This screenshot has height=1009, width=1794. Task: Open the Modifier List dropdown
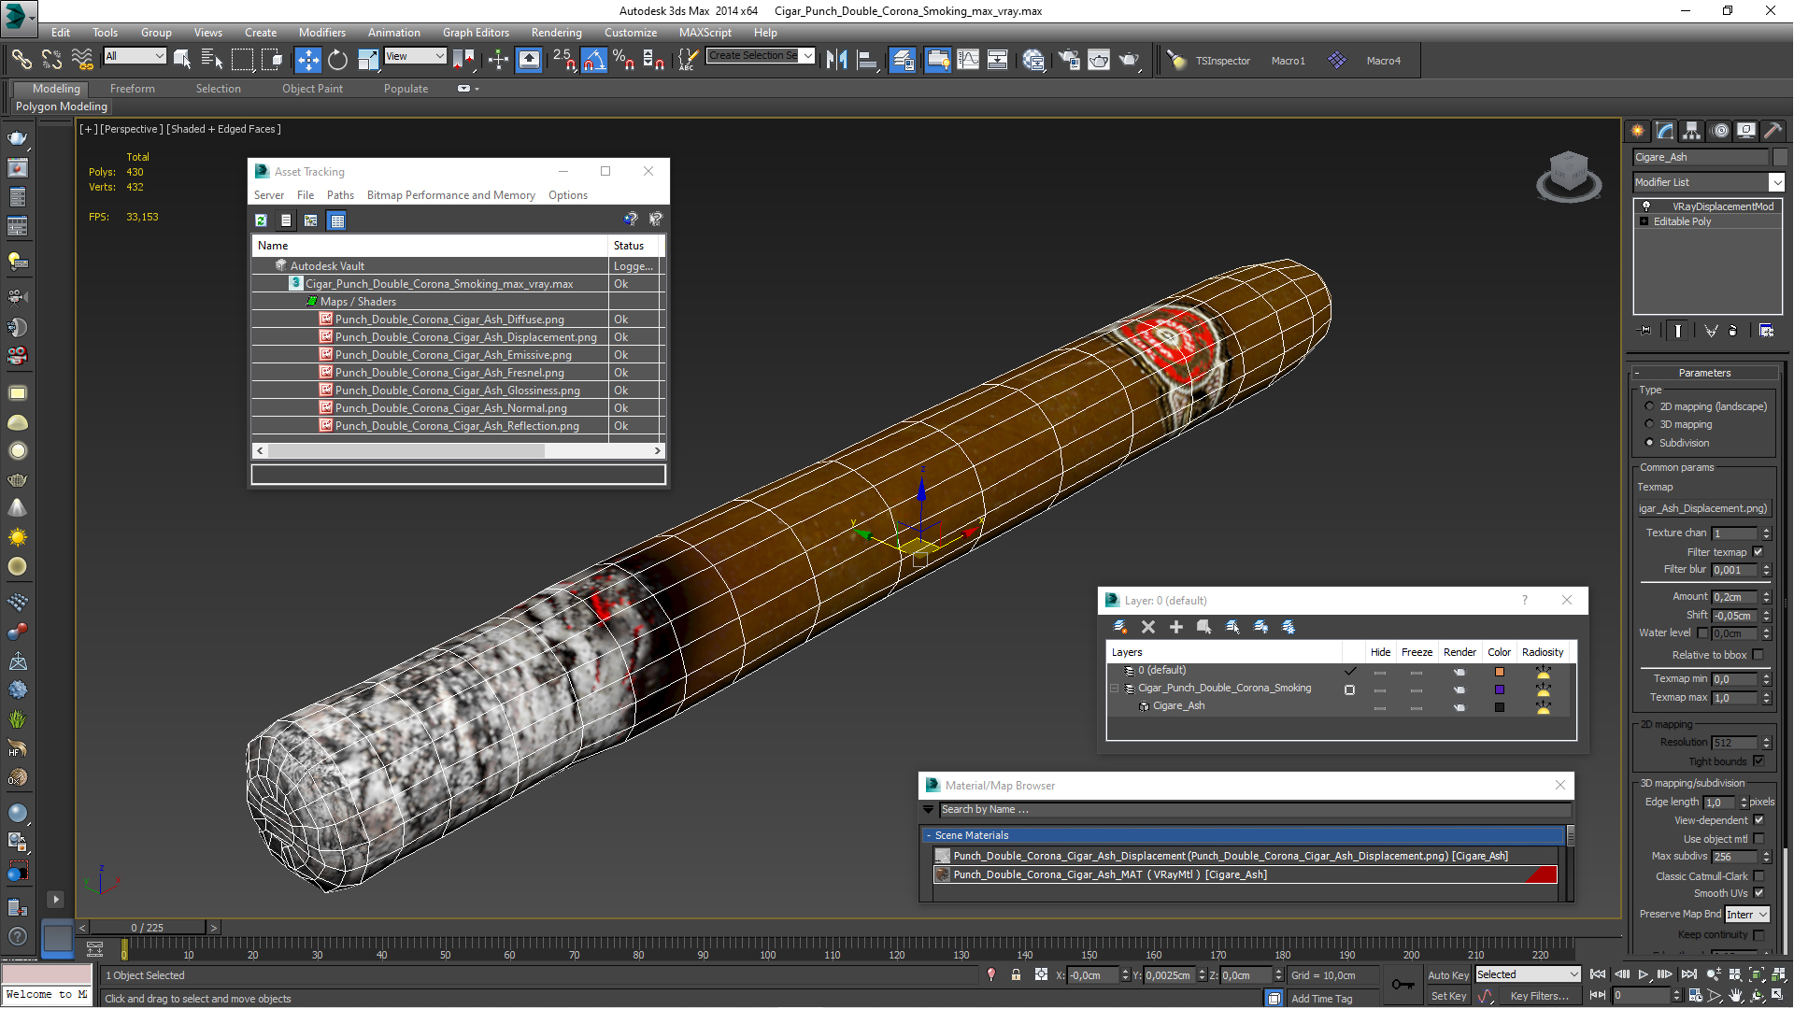(1708, 182)
